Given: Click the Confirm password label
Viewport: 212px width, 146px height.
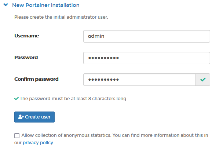Looking at the screenshot, I should click(x=36, y=79).
